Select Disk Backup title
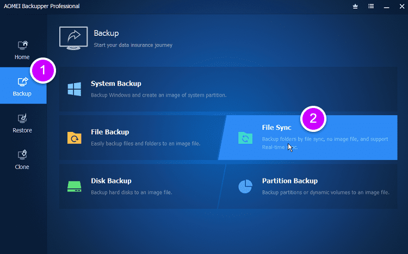This screenshot has width=408, height=254. [111, 181]
